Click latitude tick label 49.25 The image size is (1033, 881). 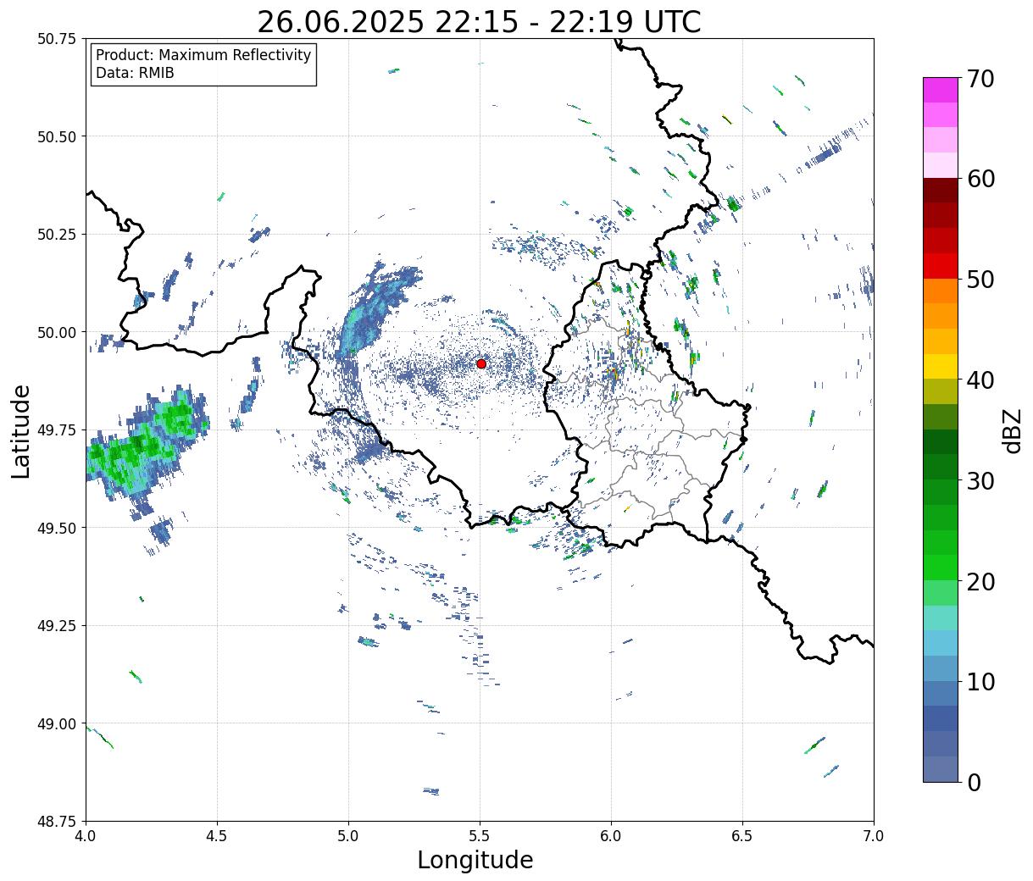pos(56,626)
